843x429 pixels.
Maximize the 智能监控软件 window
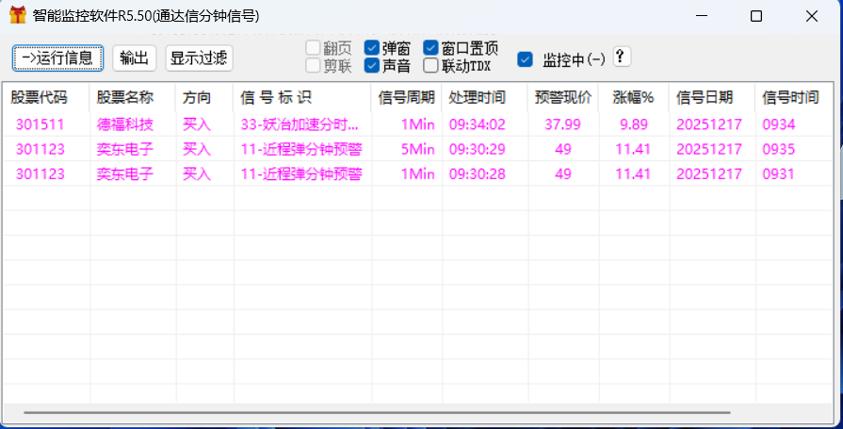click(756, 16)
